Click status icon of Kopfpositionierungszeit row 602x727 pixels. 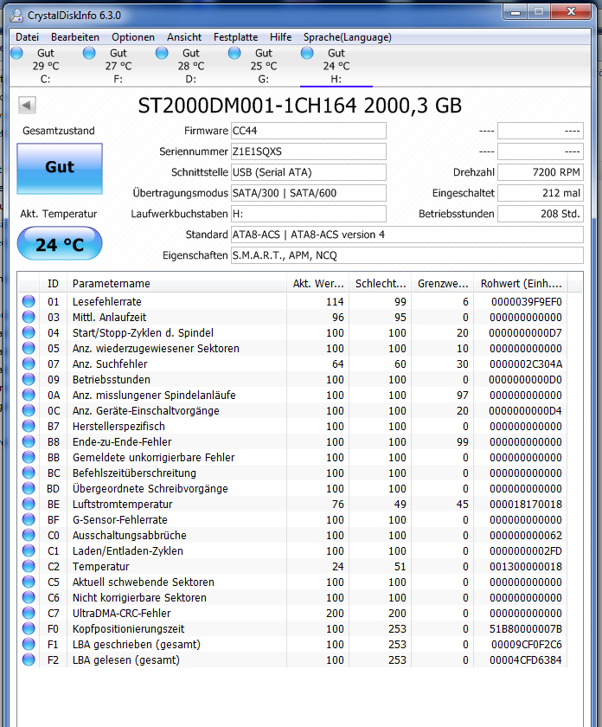click(29, 628)
